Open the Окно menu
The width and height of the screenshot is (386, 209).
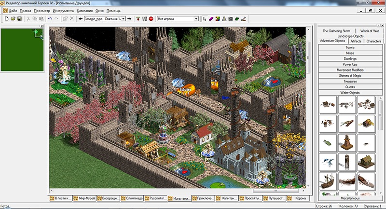(99, 11)
